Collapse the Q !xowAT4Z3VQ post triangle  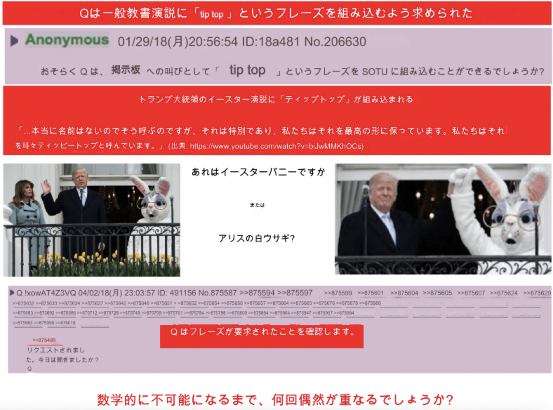coord(12,292)
